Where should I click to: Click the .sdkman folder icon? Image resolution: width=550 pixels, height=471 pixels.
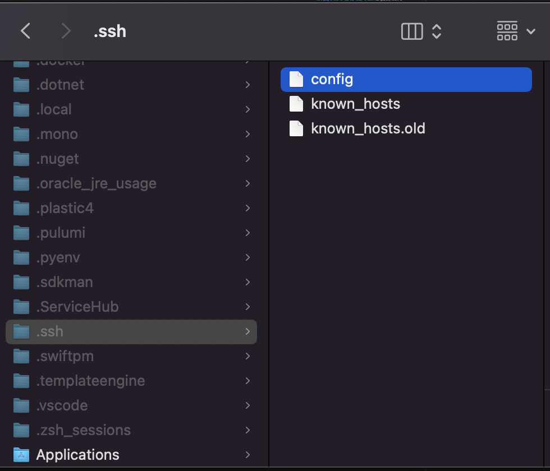pyautogui.click(x=21, y=282)
